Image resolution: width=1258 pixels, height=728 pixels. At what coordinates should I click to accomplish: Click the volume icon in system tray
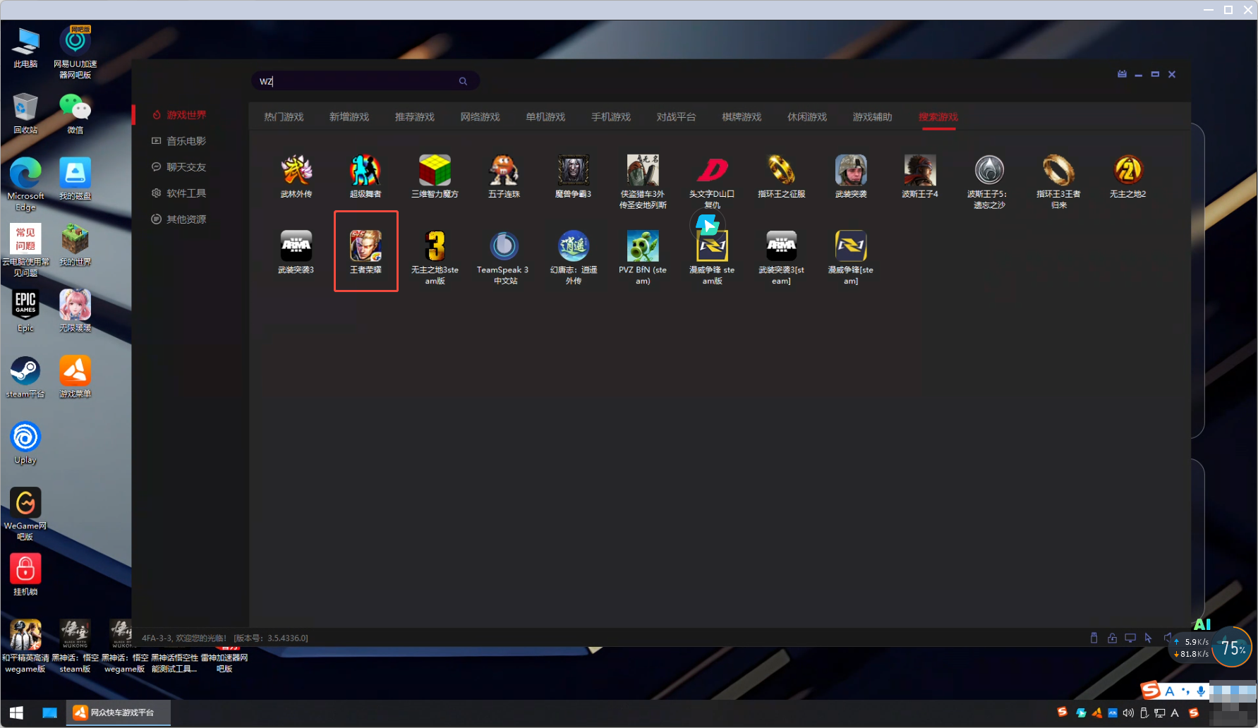[x=1127, y=712]
